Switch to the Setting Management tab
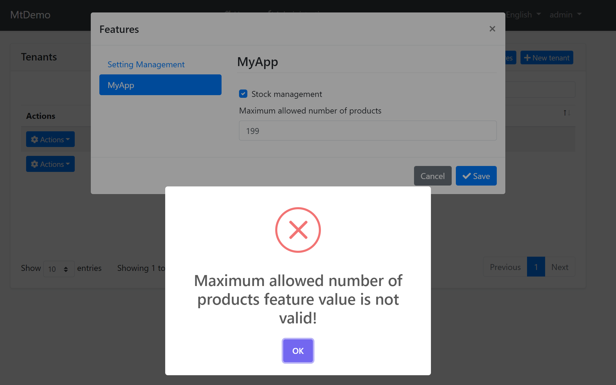Image resolution: width=616 pixels, height=385 pixels. tap(146, 64)
